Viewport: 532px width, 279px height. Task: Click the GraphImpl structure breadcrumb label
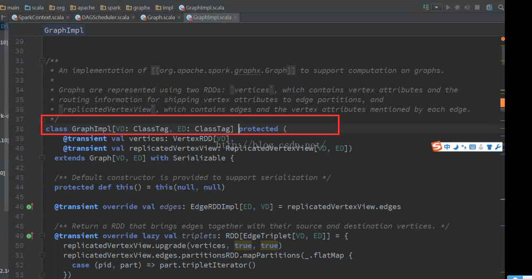coord(64,30)
